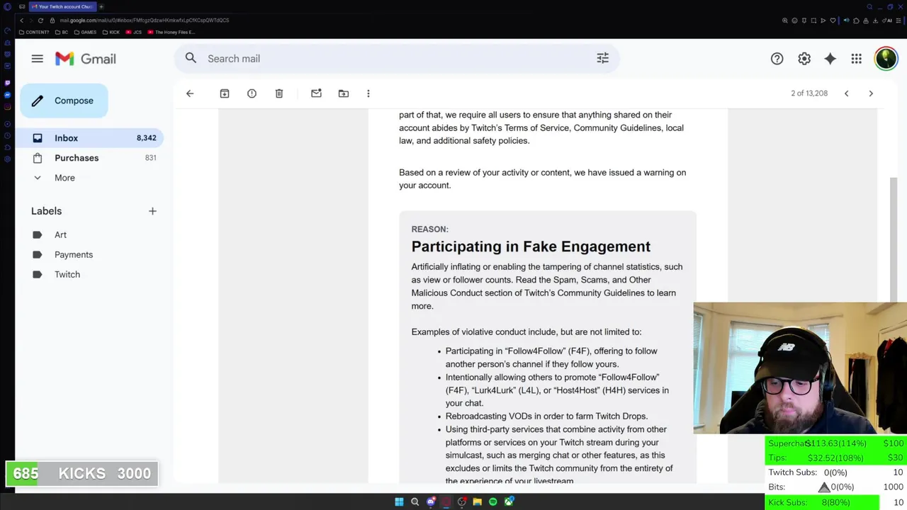
Task: Click the 685 KICKS 3000 follower goal bar
Action: click(81, 473)
